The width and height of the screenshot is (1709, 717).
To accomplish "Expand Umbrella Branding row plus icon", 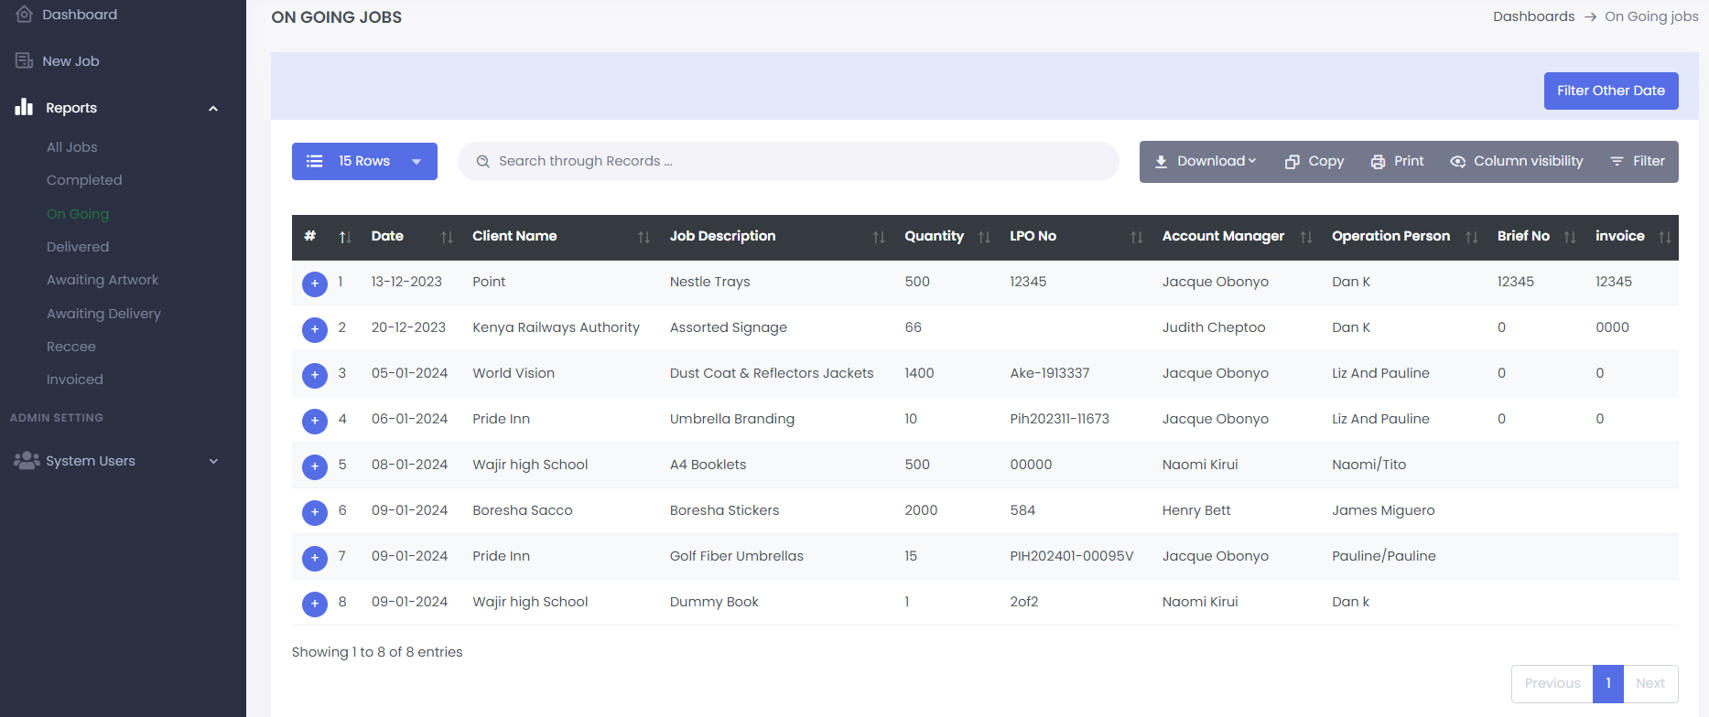I will point(315,421).
